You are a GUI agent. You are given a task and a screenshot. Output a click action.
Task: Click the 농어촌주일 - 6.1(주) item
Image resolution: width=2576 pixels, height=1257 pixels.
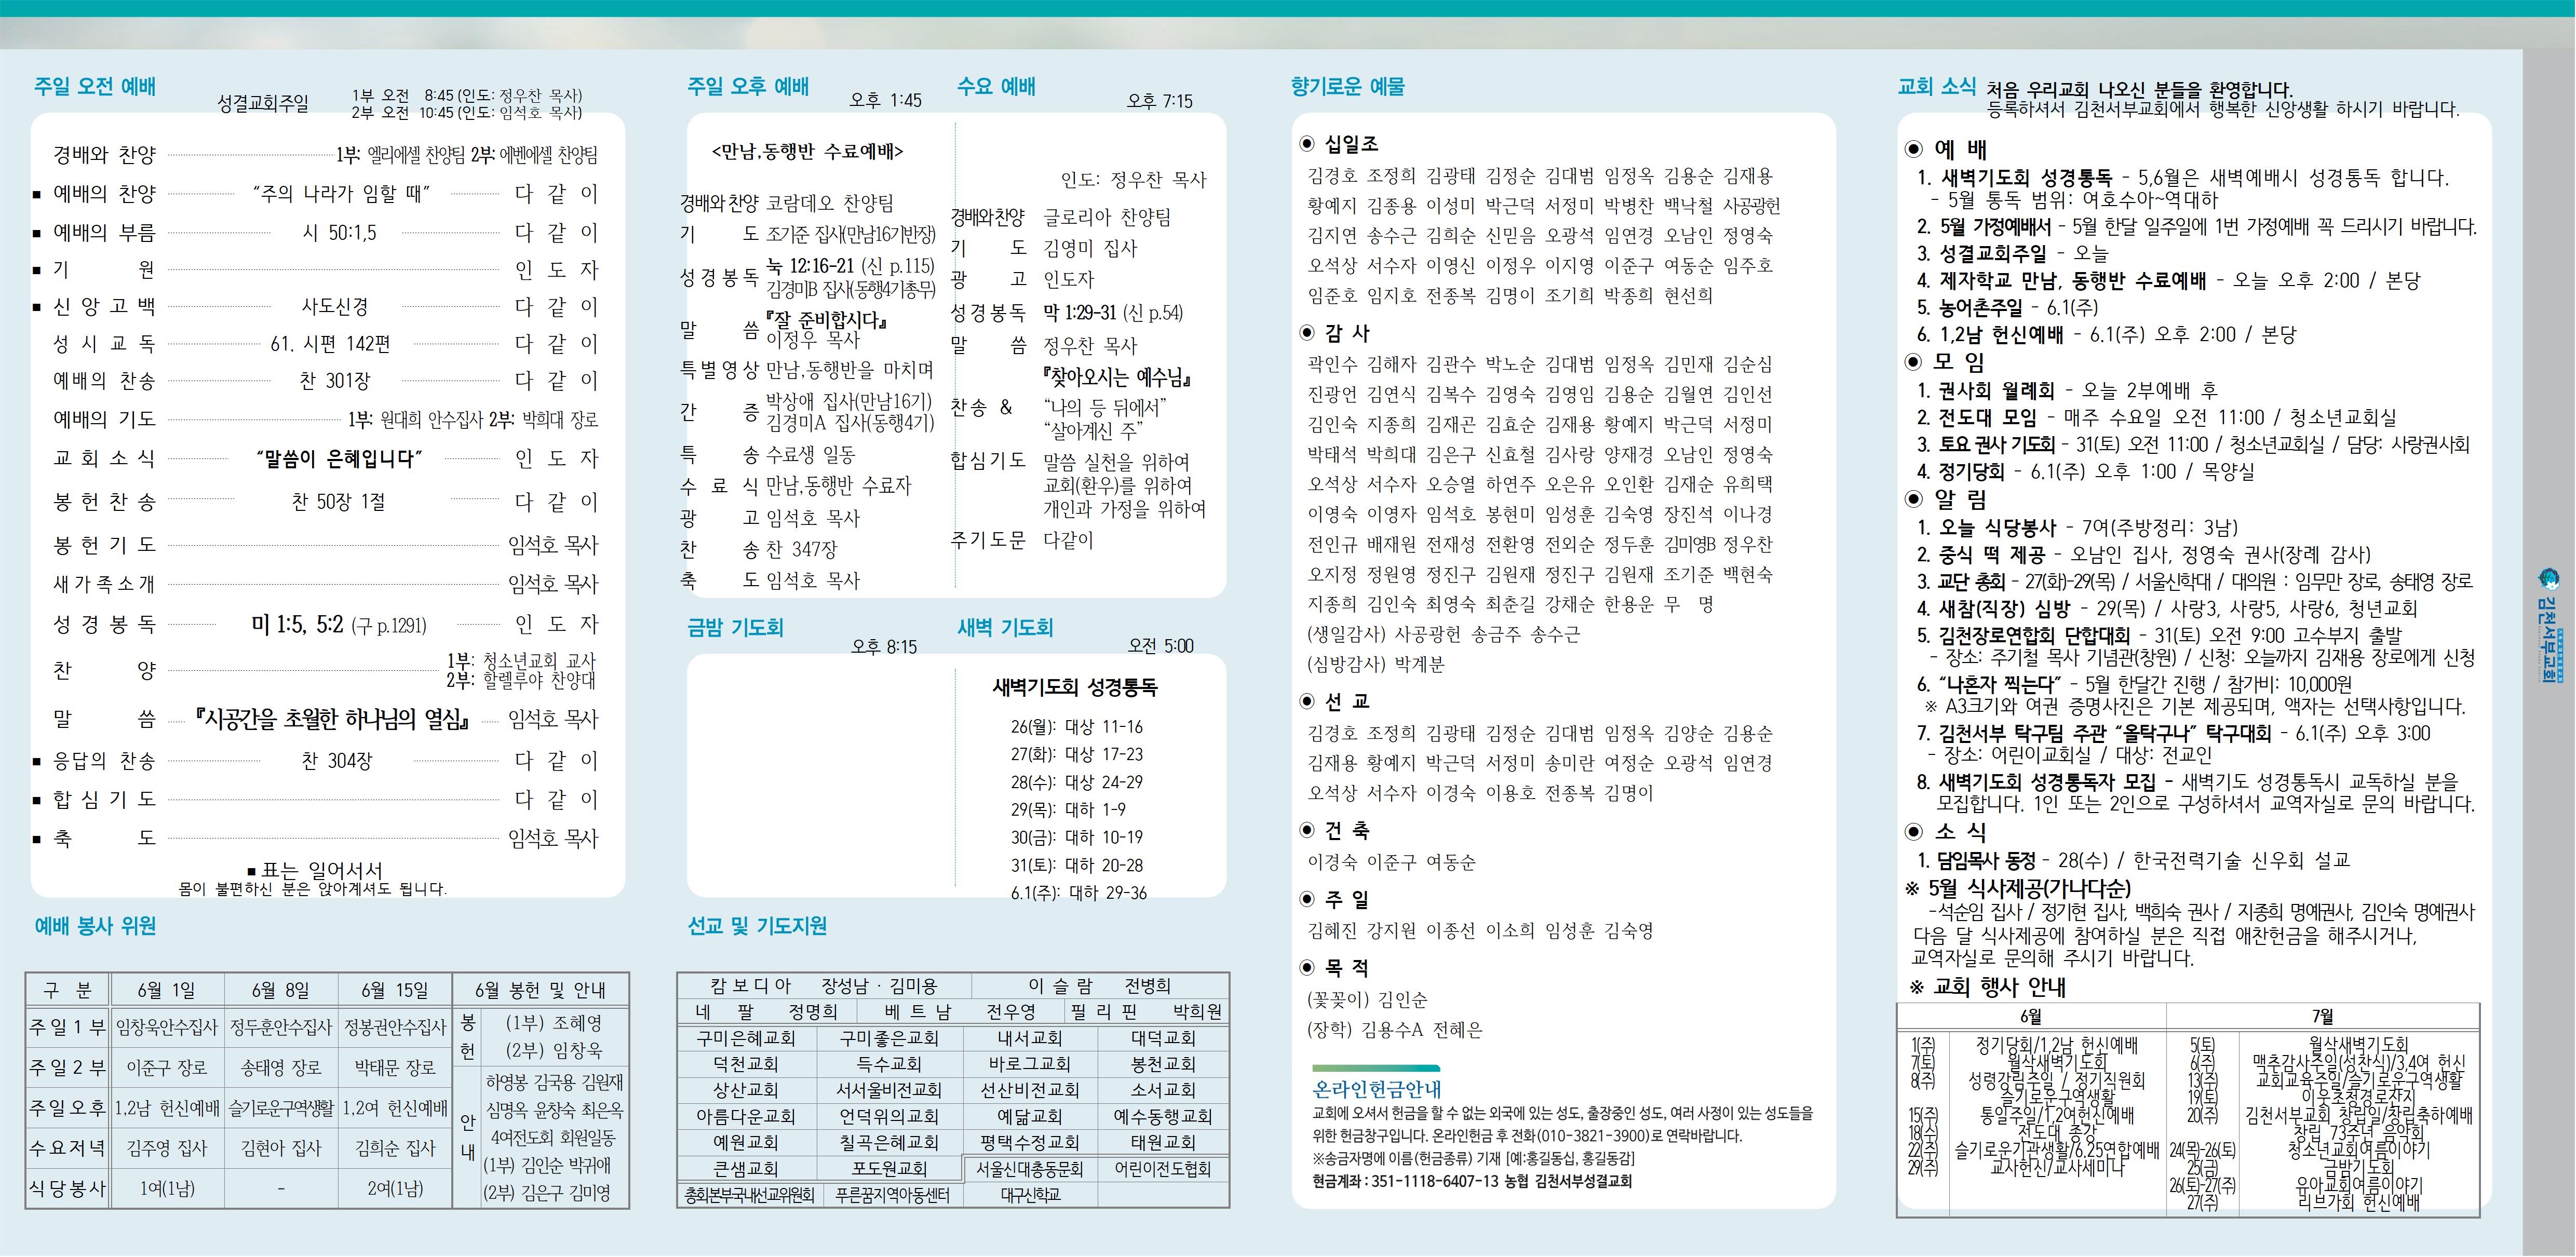tap(2007, 308)
